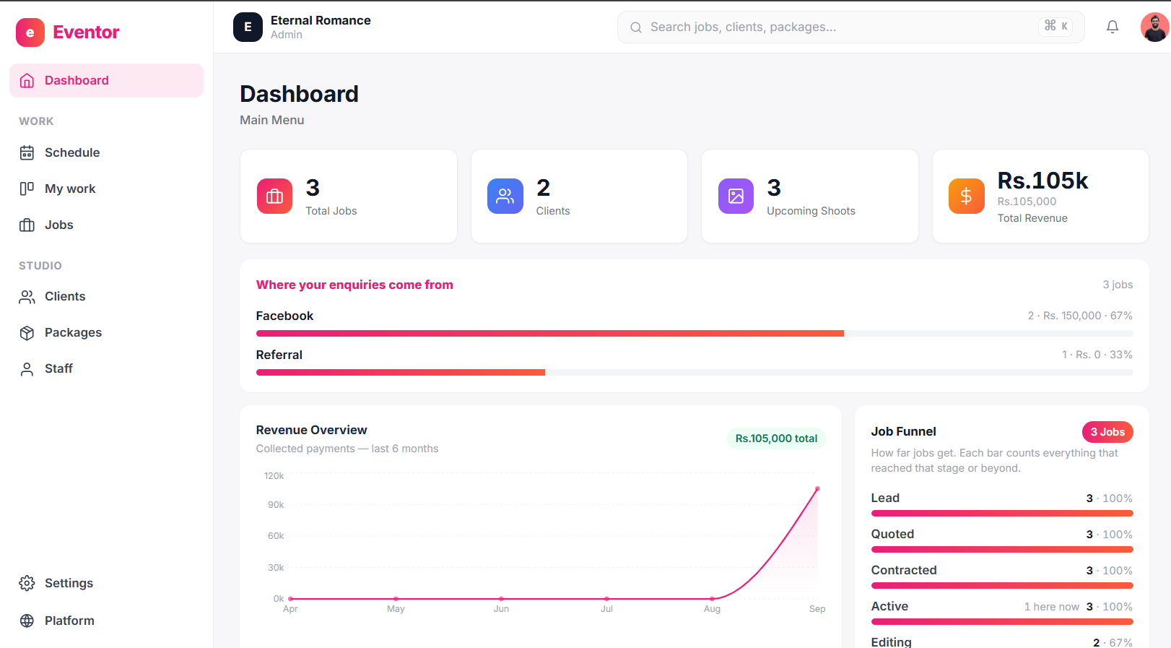
Task: Click the Contracted funnel label
Action: pos(904,570)
